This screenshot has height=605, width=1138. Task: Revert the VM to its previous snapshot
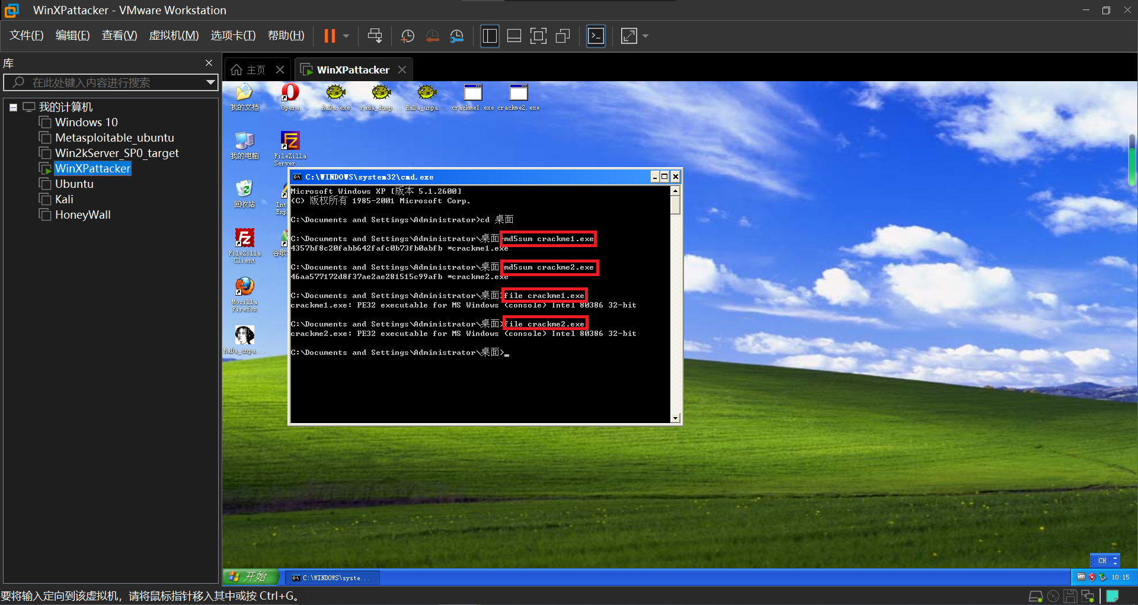point(433,36)
